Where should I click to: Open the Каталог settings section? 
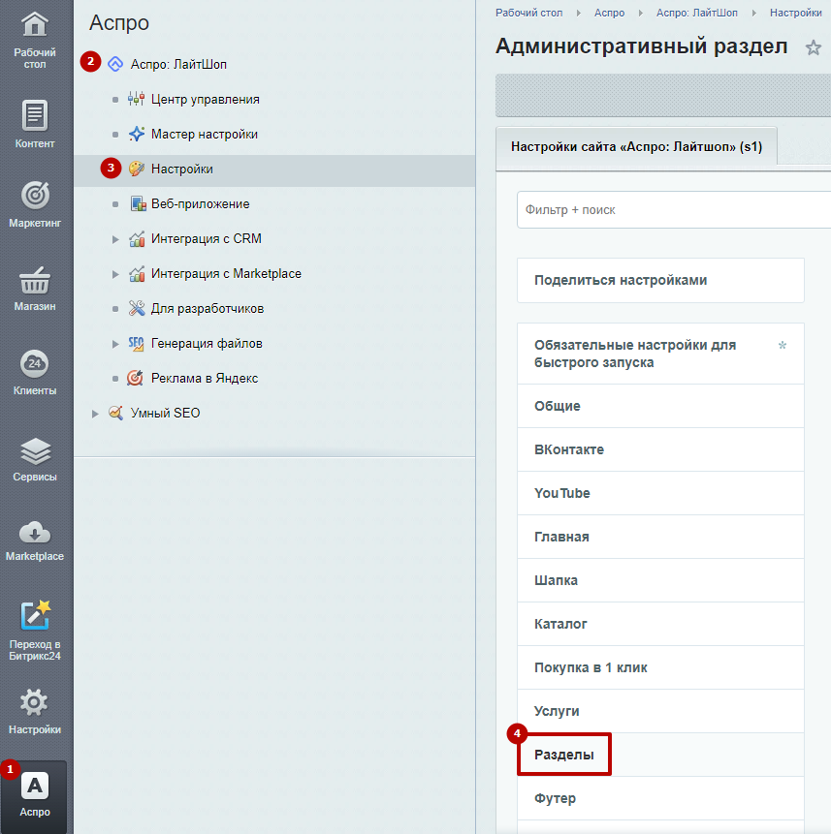(660, 624)
